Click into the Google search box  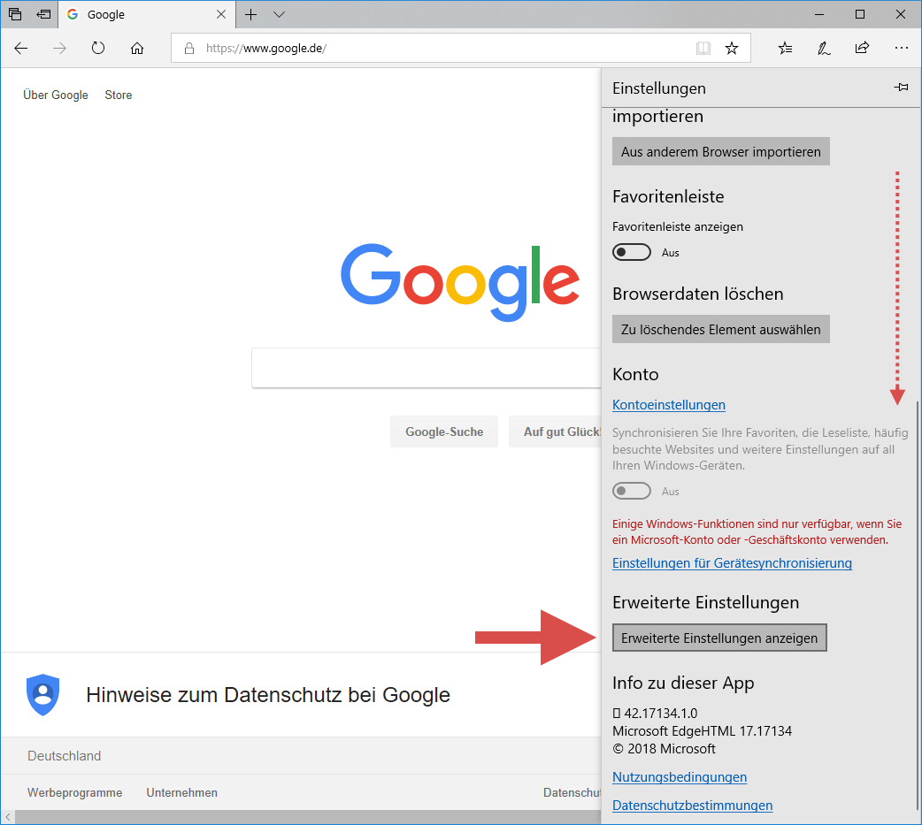click(x=426, y=368)
